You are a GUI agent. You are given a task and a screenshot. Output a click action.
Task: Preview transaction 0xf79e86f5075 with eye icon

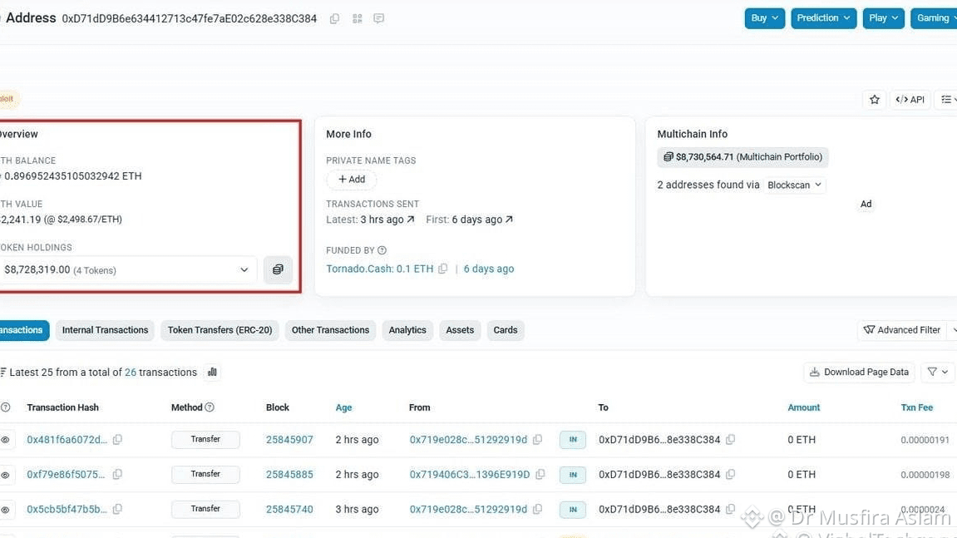(x=6, y=475)
